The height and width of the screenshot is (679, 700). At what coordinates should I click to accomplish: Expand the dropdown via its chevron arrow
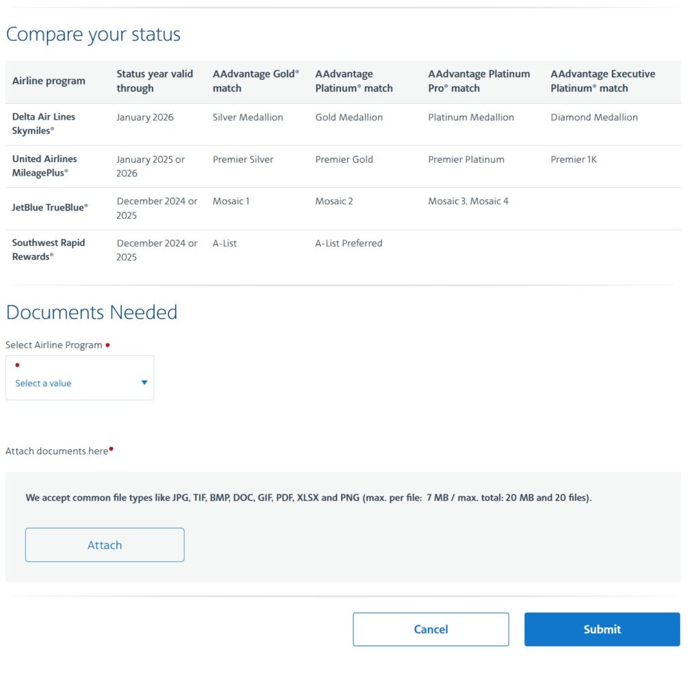tap(144, 383)
